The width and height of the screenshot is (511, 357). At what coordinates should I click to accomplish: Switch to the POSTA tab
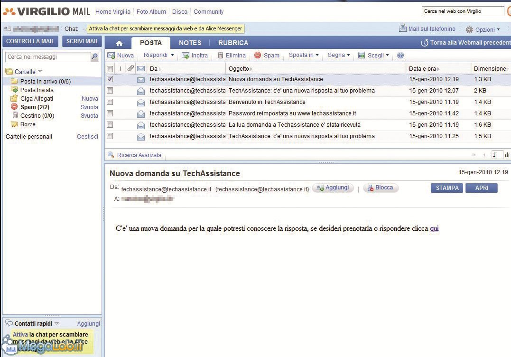[x=150, y=43]
